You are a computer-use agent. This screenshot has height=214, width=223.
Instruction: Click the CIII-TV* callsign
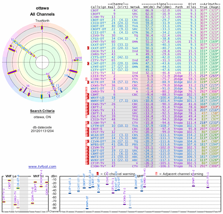coord(98,76)
